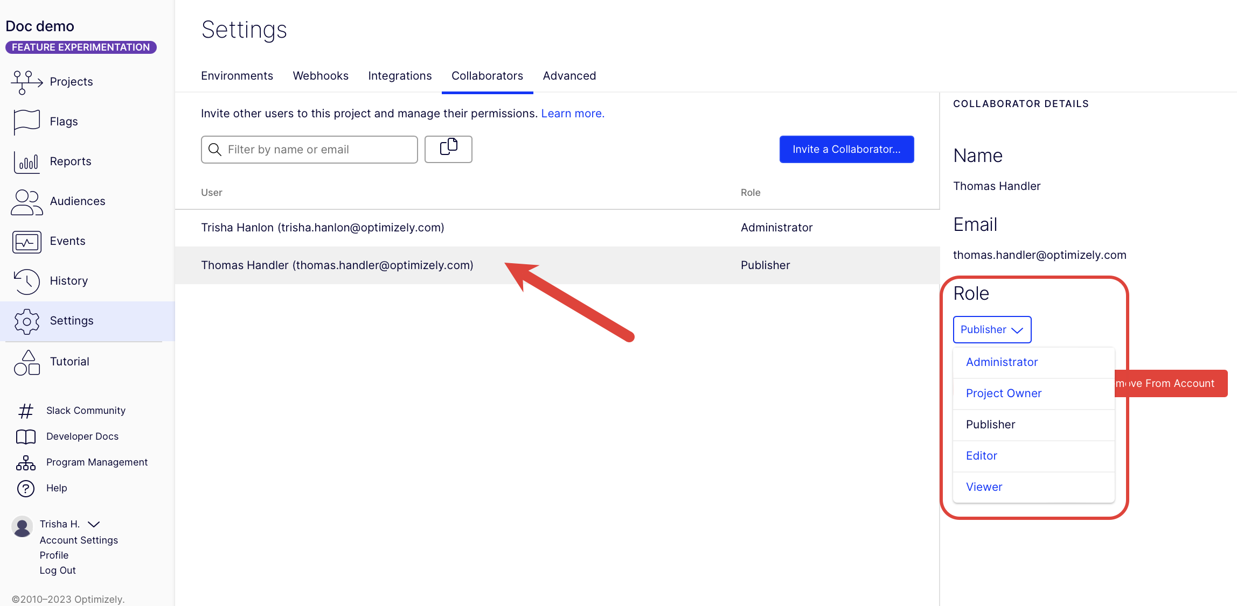Click the Slack Community hash icon
The image size is (1237, 606).
[25, 411]
